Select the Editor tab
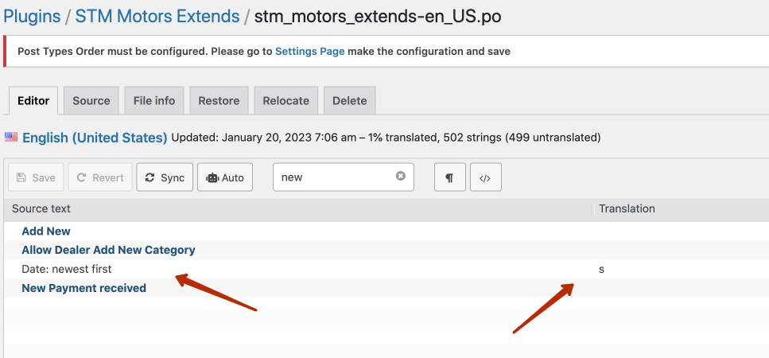 pyautogui.click(x=33, y=101)
